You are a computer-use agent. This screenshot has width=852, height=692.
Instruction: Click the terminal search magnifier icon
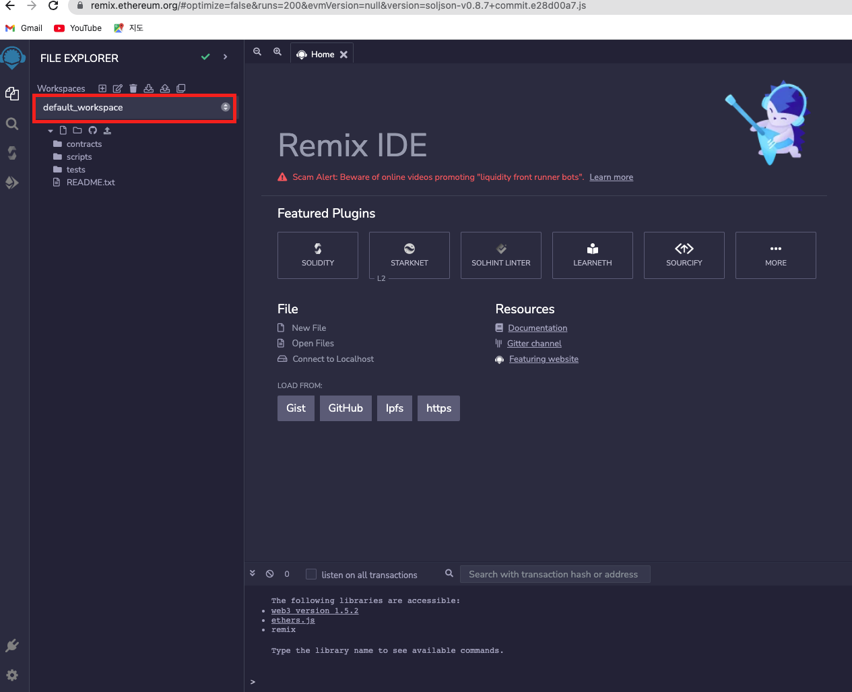click(x=449, y=573)
